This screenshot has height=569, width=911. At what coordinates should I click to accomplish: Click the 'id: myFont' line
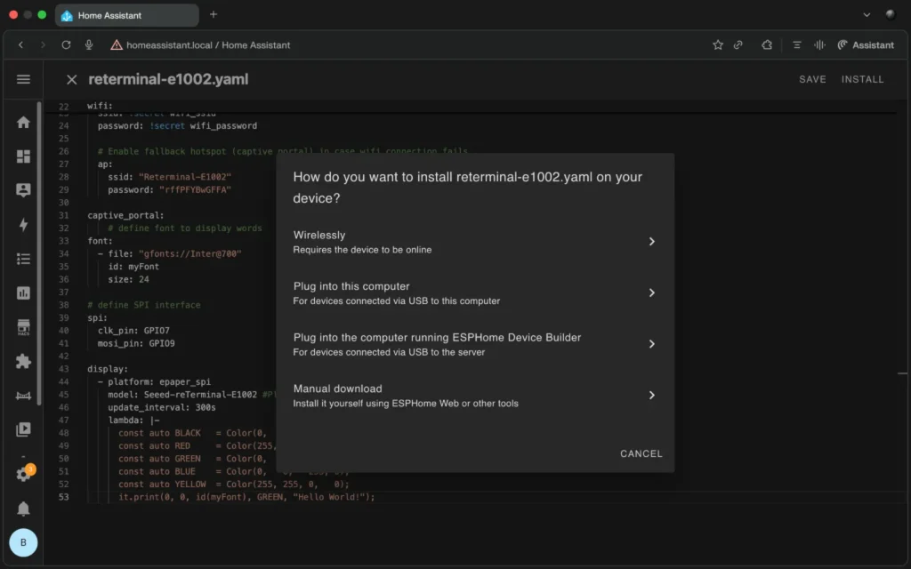pos(133,267)
